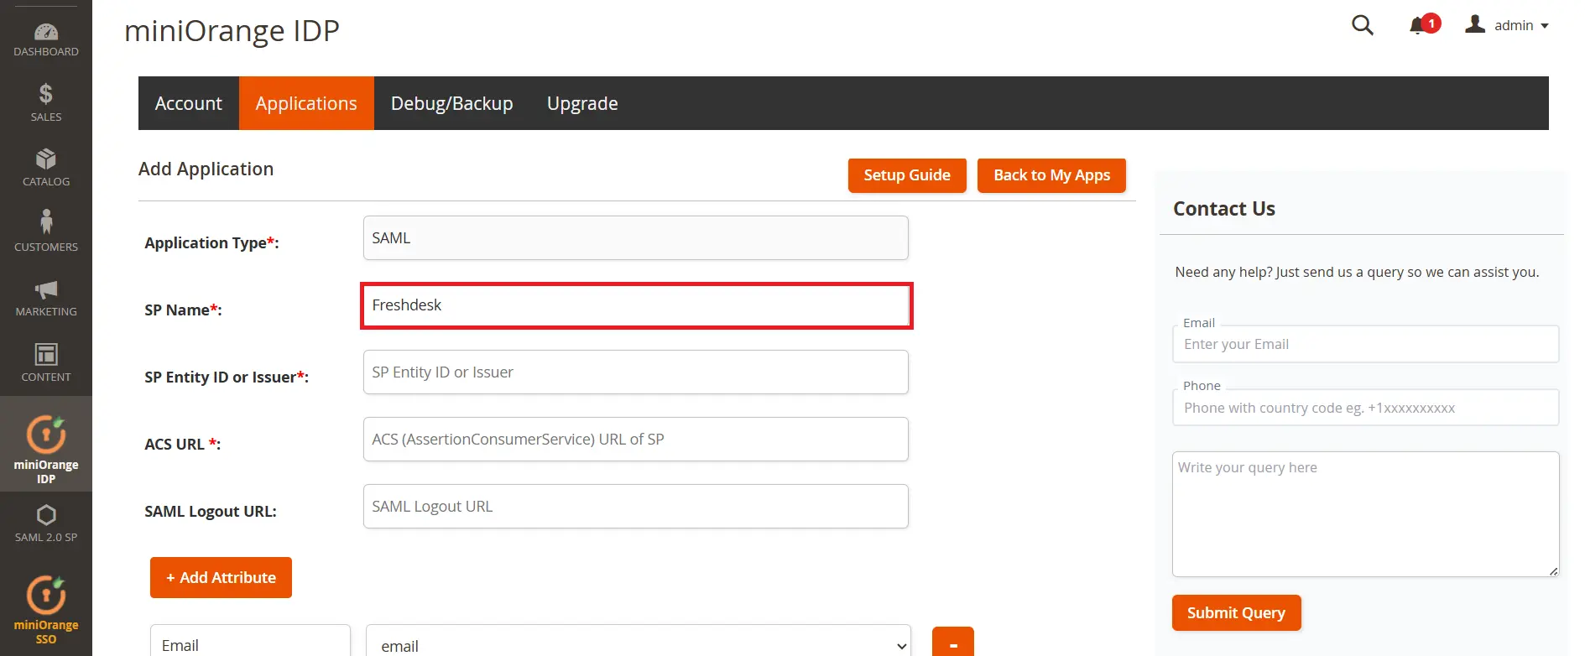The image size is (1585, 656).
Task: Open the Setup Guide button
Action: [x=907, y=175]
